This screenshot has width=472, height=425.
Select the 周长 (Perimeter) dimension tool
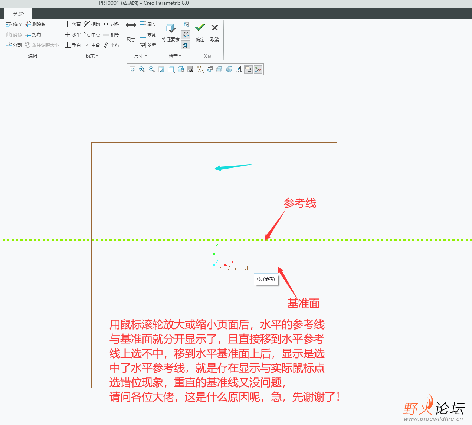[148, 24]
